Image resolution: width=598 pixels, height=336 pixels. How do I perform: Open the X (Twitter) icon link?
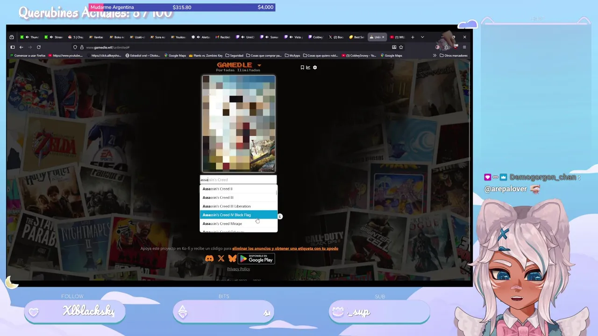[x=221, y=259]
